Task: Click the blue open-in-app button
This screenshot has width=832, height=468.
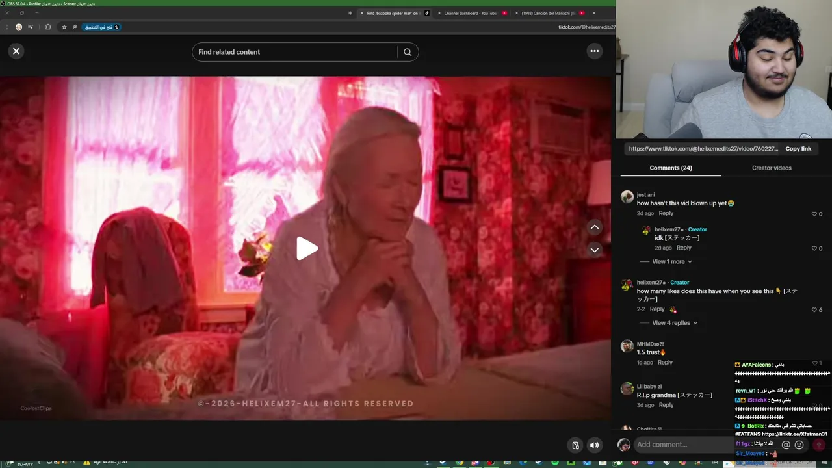Action: [101, 27]
